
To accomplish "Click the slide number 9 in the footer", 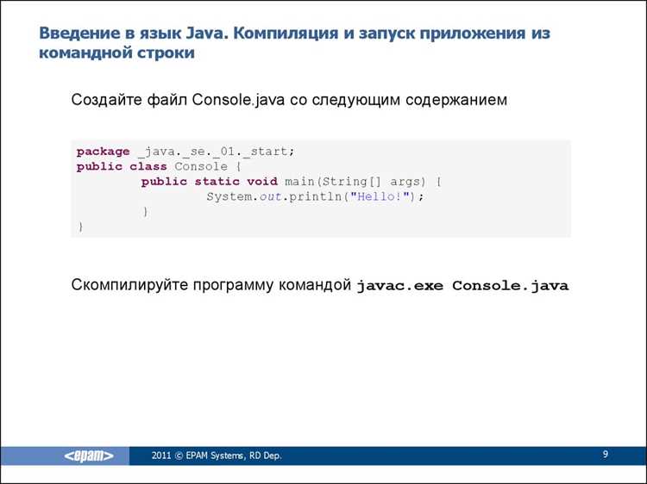I will [x=606, y=455].
